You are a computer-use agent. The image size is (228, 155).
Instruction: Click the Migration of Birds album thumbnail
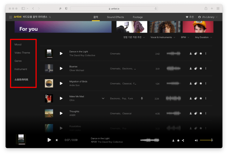click(49, 83)
